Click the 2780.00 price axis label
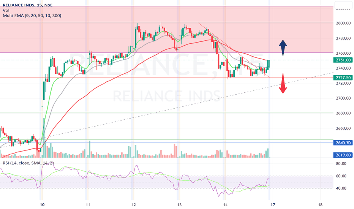This screenshot has height=209, width=354. point(343,38)
